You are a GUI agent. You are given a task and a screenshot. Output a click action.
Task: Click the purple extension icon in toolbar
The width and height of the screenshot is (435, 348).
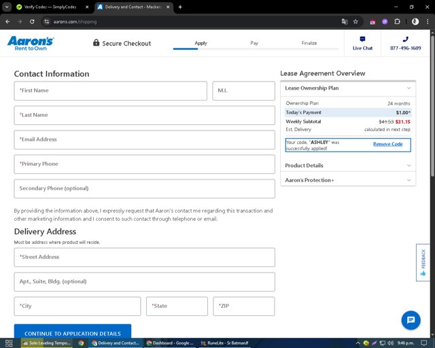point(385,22)
